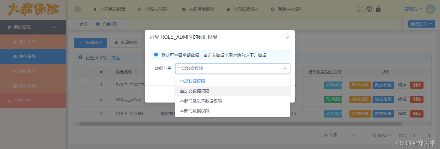Screen dimensions: 440x149
Task: Toggle the select-all header checkbox
Action: click(83, 72)
